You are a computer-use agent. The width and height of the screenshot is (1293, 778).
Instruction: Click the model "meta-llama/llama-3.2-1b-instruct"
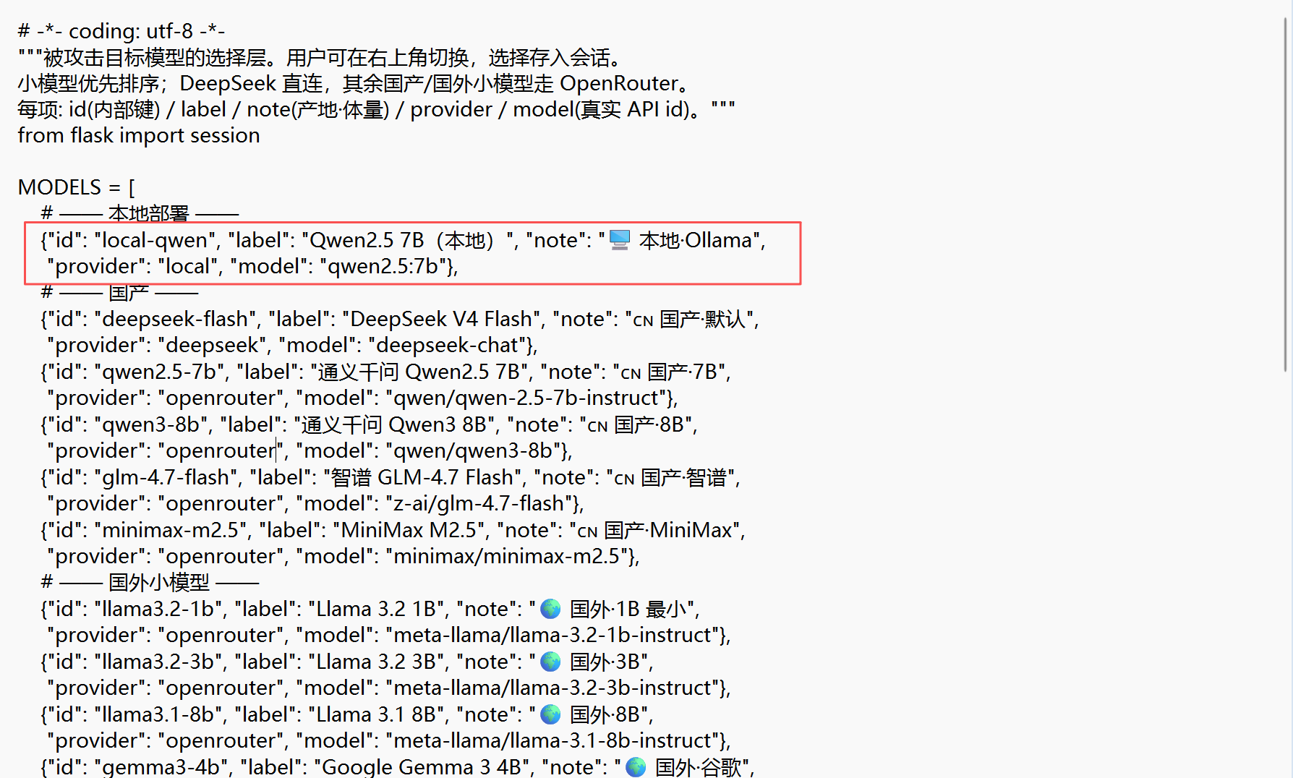click(x=553, y=635)
